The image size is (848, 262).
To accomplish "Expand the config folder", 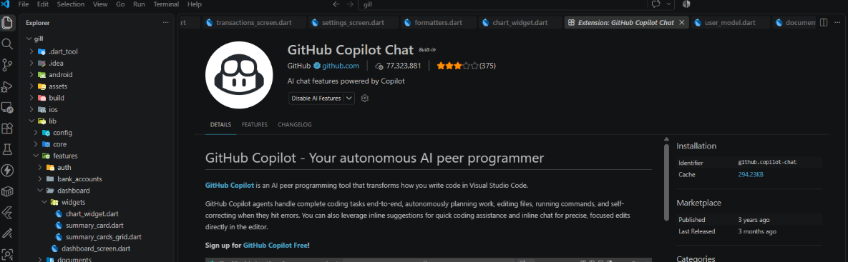I will pos(36,133).
